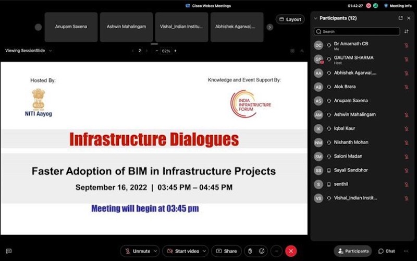Pop out the Participants panel
The width and height of the screenshot is (417, 261).
(x=400, y=18)
